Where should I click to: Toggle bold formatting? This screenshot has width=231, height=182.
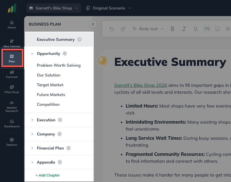coord(172,29)
